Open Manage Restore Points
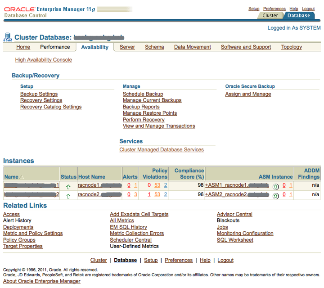 pos(150,113)
